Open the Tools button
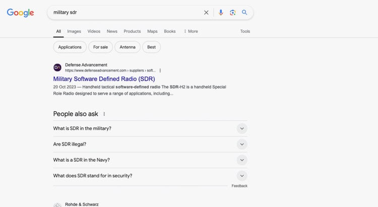This screenshot has width=378, height=207. (245, 31)
